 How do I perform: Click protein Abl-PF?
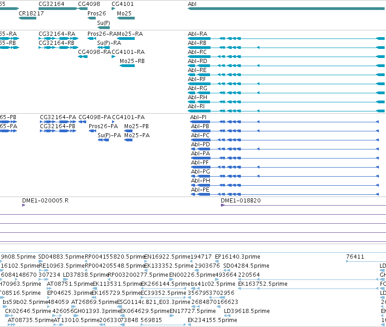click(285, 167)
